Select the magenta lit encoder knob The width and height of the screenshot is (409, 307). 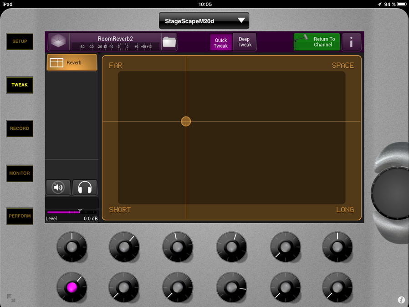click(72, 287)
